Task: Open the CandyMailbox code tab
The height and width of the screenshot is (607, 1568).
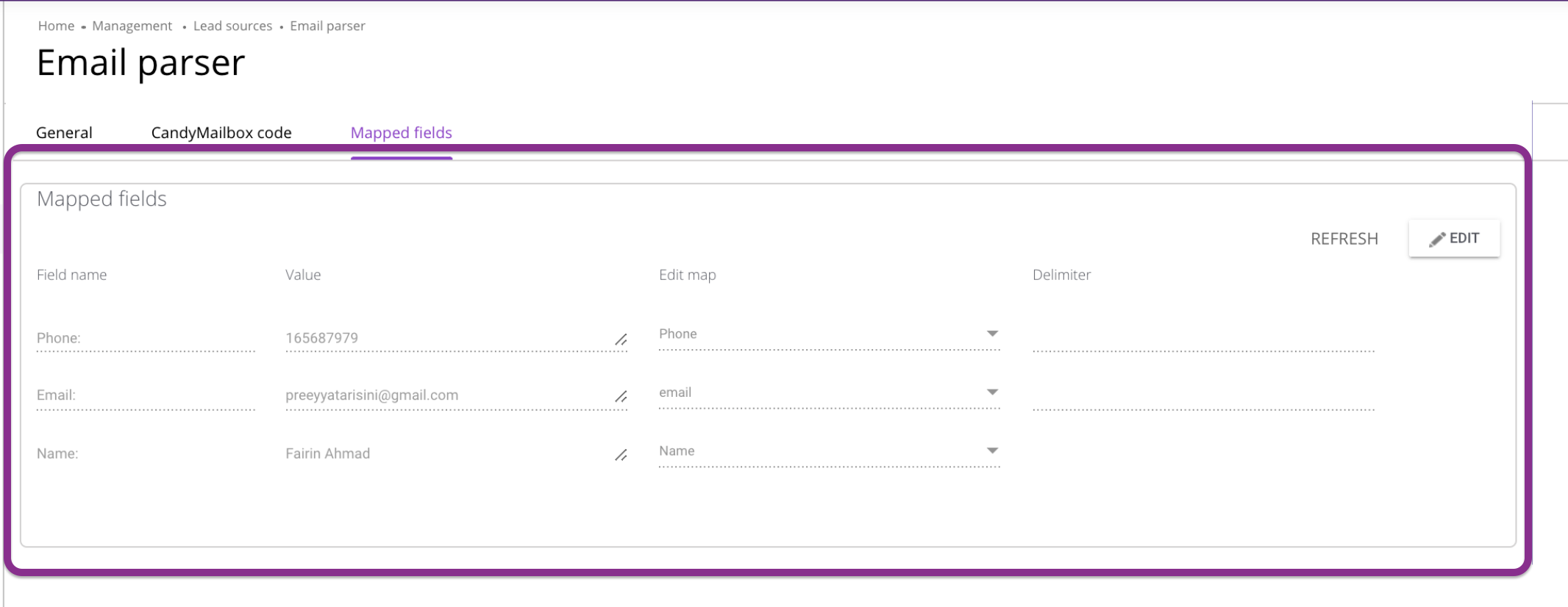Action: tap(221, 133)
